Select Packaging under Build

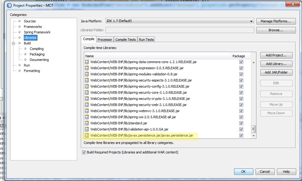tap(37, 54)
